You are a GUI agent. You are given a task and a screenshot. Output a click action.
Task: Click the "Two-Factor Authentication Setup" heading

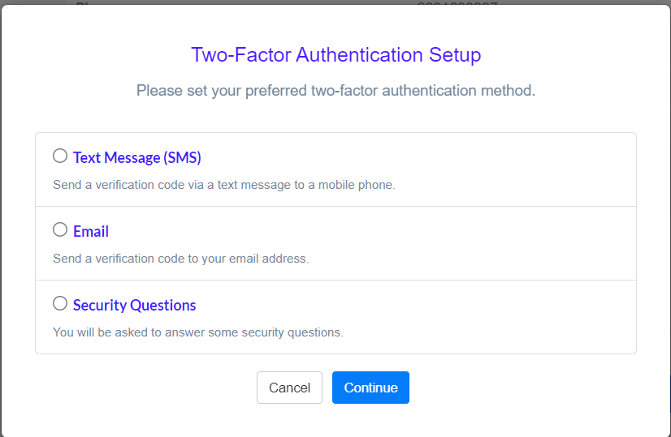[x=335, y=55]
